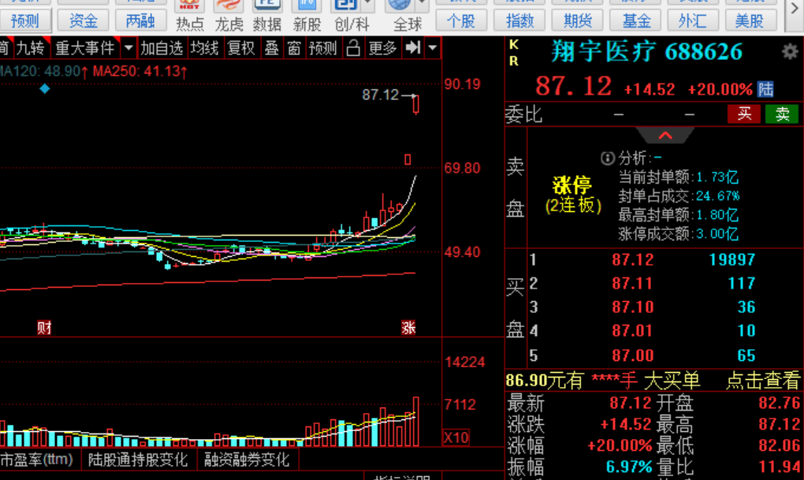
Task: Expand the 重大事件 dropdown arrow
Action: [x=128, y=48]
